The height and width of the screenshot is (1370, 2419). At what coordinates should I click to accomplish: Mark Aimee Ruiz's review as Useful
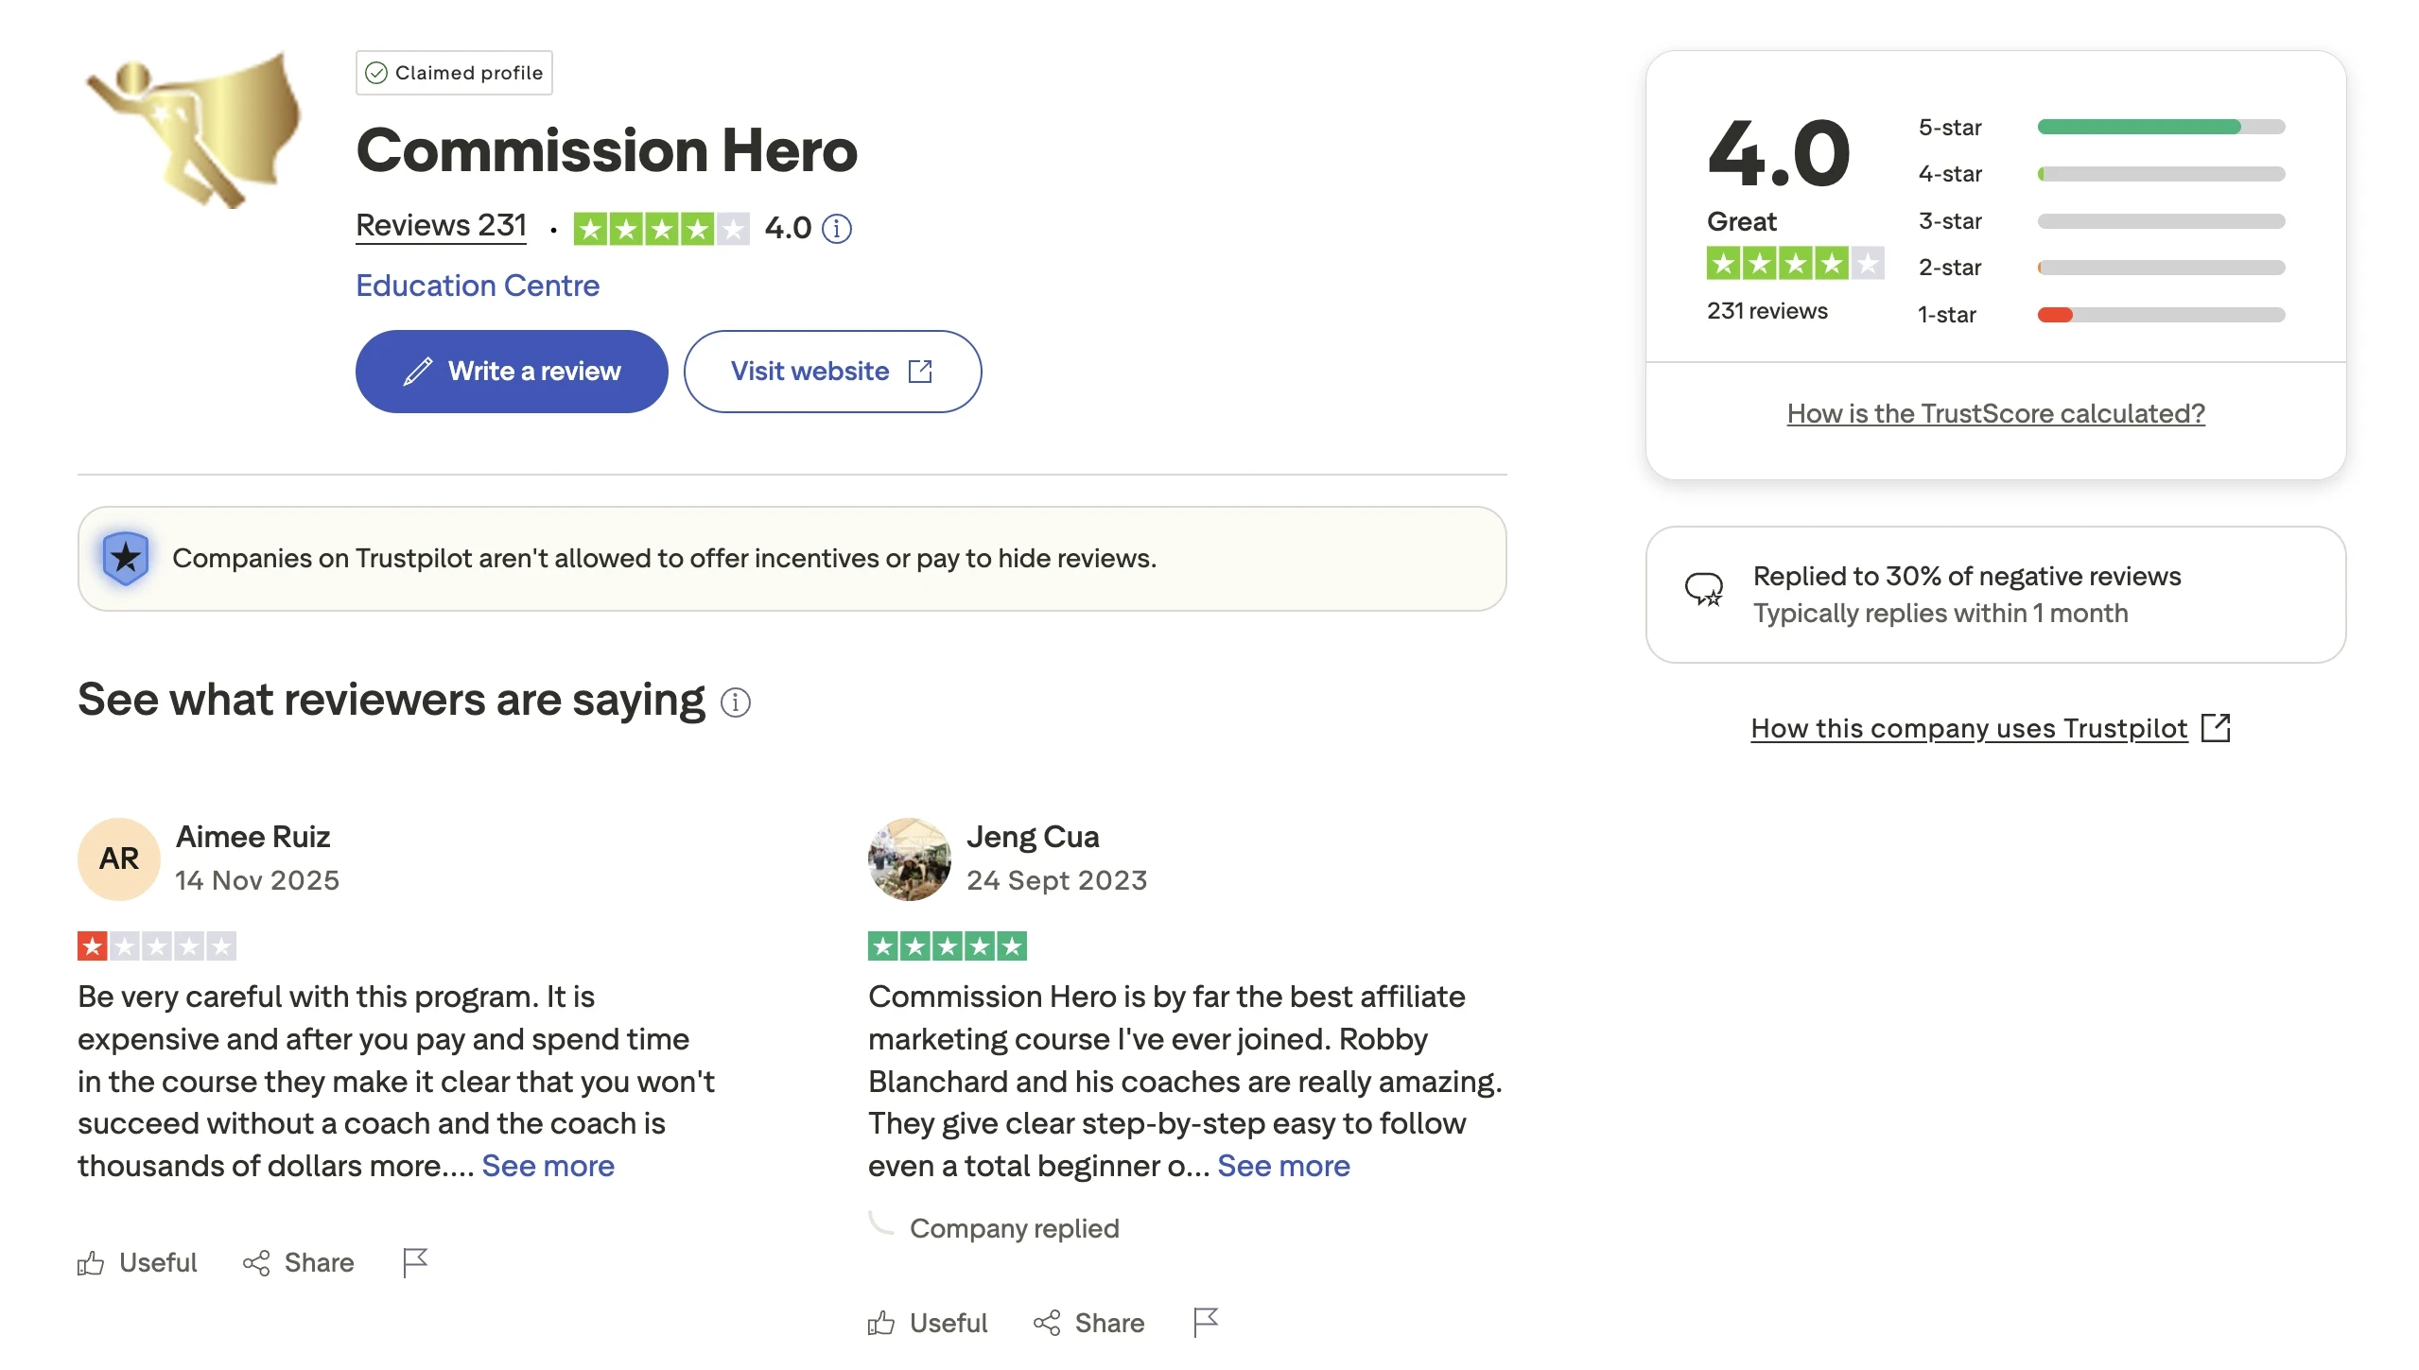[137, 1262]
